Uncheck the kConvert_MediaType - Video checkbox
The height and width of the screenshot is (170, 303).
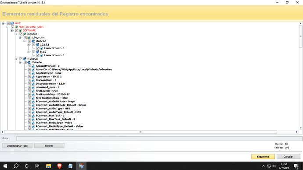point(29,123)
